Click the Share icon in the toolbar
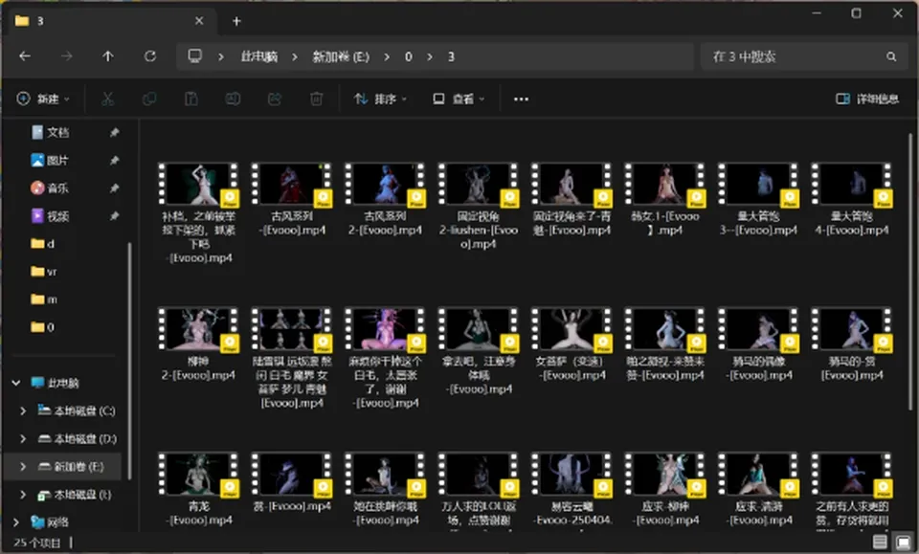919x554 pixels. pos(275,99)
